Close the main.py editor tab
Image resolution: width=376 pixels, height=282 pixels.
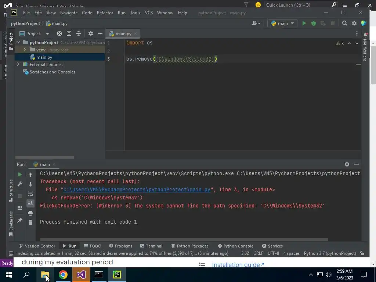135,33
